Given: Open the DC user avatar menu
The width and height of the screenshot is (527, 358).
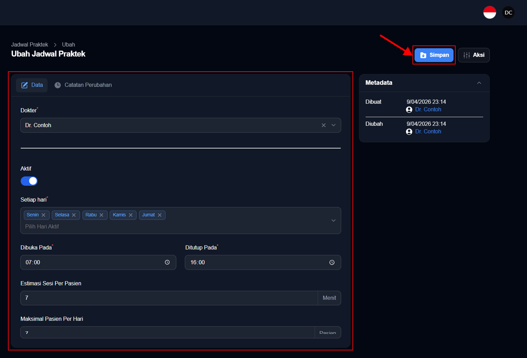Looking at the screenshot, I should pos(508,12).
